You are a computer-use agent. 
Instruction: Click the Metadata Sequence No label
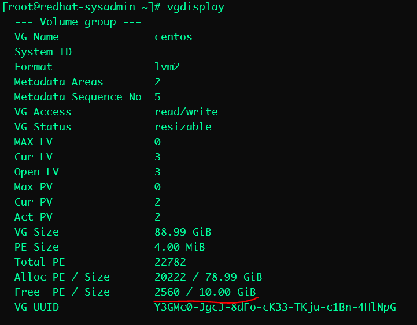pos(78,97)
